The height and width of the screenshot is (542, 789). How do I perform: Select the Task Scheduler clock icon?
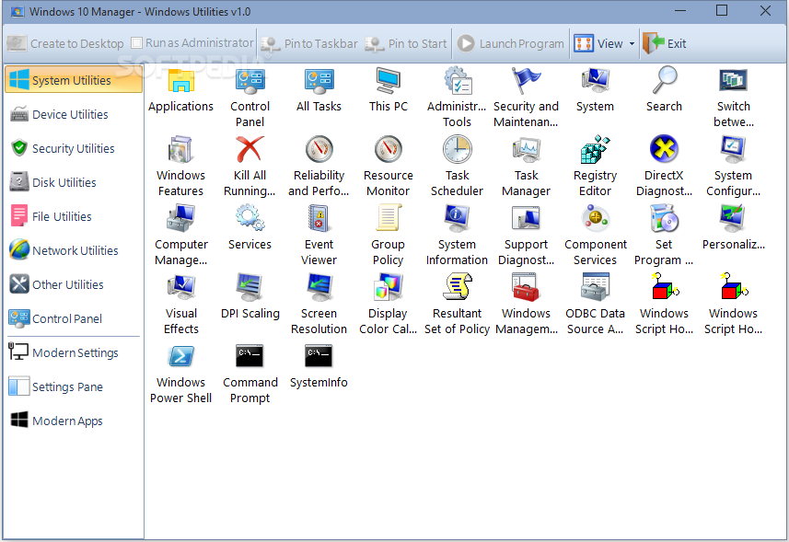[x=457, y=149]
